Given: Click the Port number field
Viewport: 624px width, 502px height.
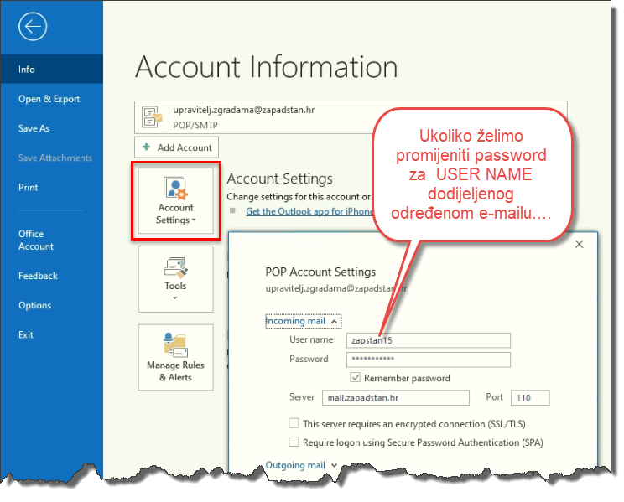Looking at the screenshot, I should tap(529, 397).
